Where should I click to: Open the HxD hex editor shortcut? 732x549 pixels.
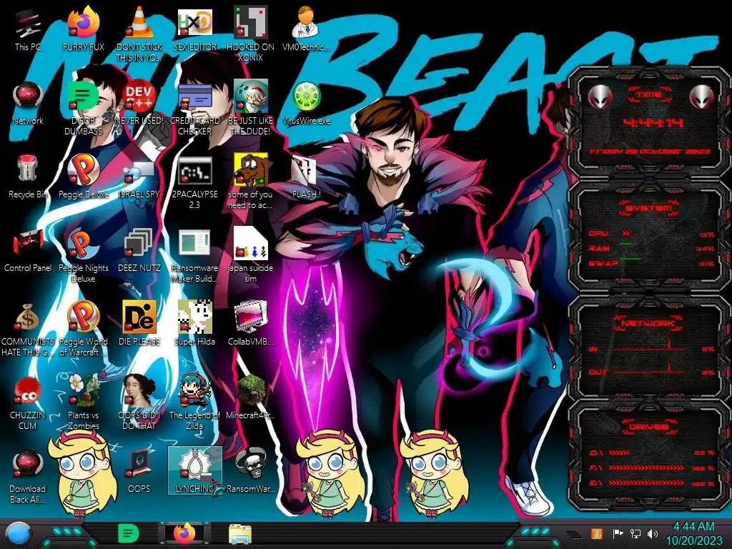tap(194, 30)
